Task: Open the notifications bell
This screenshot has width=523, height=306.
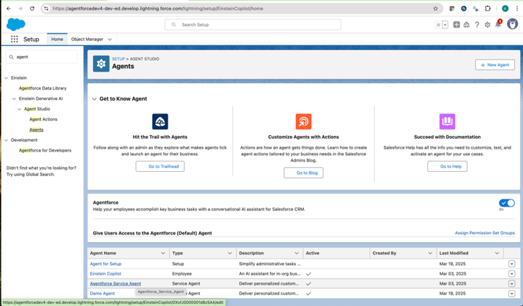Action: (x=498, y=24)
